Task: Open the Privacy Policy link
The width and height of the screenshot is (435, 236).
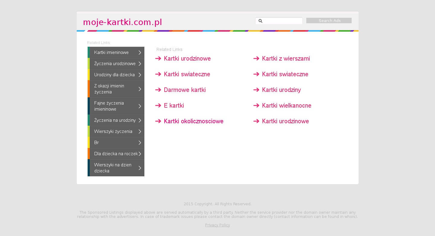Action: 217,225
